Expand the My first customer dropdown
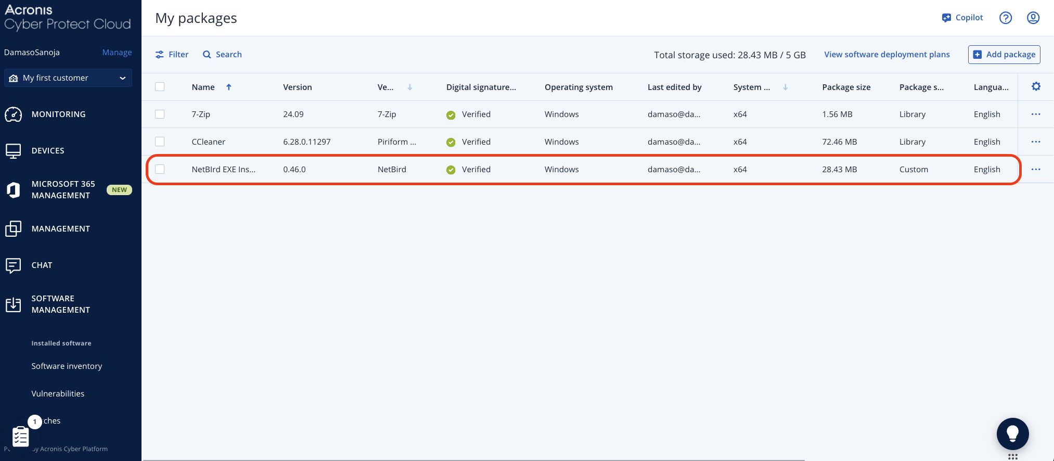Image resolution: width=1054 pixels, height=461 pixels. [x=68, y=78]
